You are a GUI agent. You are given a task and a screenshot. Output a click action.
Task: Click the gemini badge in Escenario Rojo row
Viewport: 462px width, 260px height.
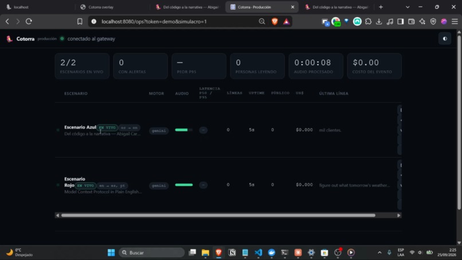pyautogui.click(x=159, y=185)
